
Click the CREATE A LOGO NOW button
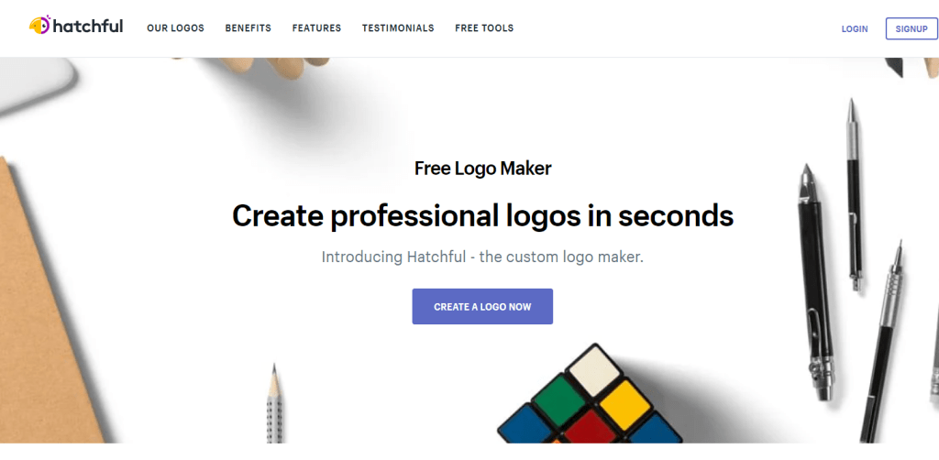[482, 306]
